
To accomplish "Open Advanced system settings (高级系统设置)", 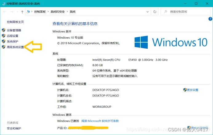I will point(15,47).
